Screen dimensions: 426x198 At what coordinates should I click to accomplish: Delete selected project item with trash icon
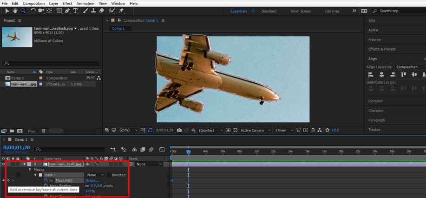click(43, 131)
